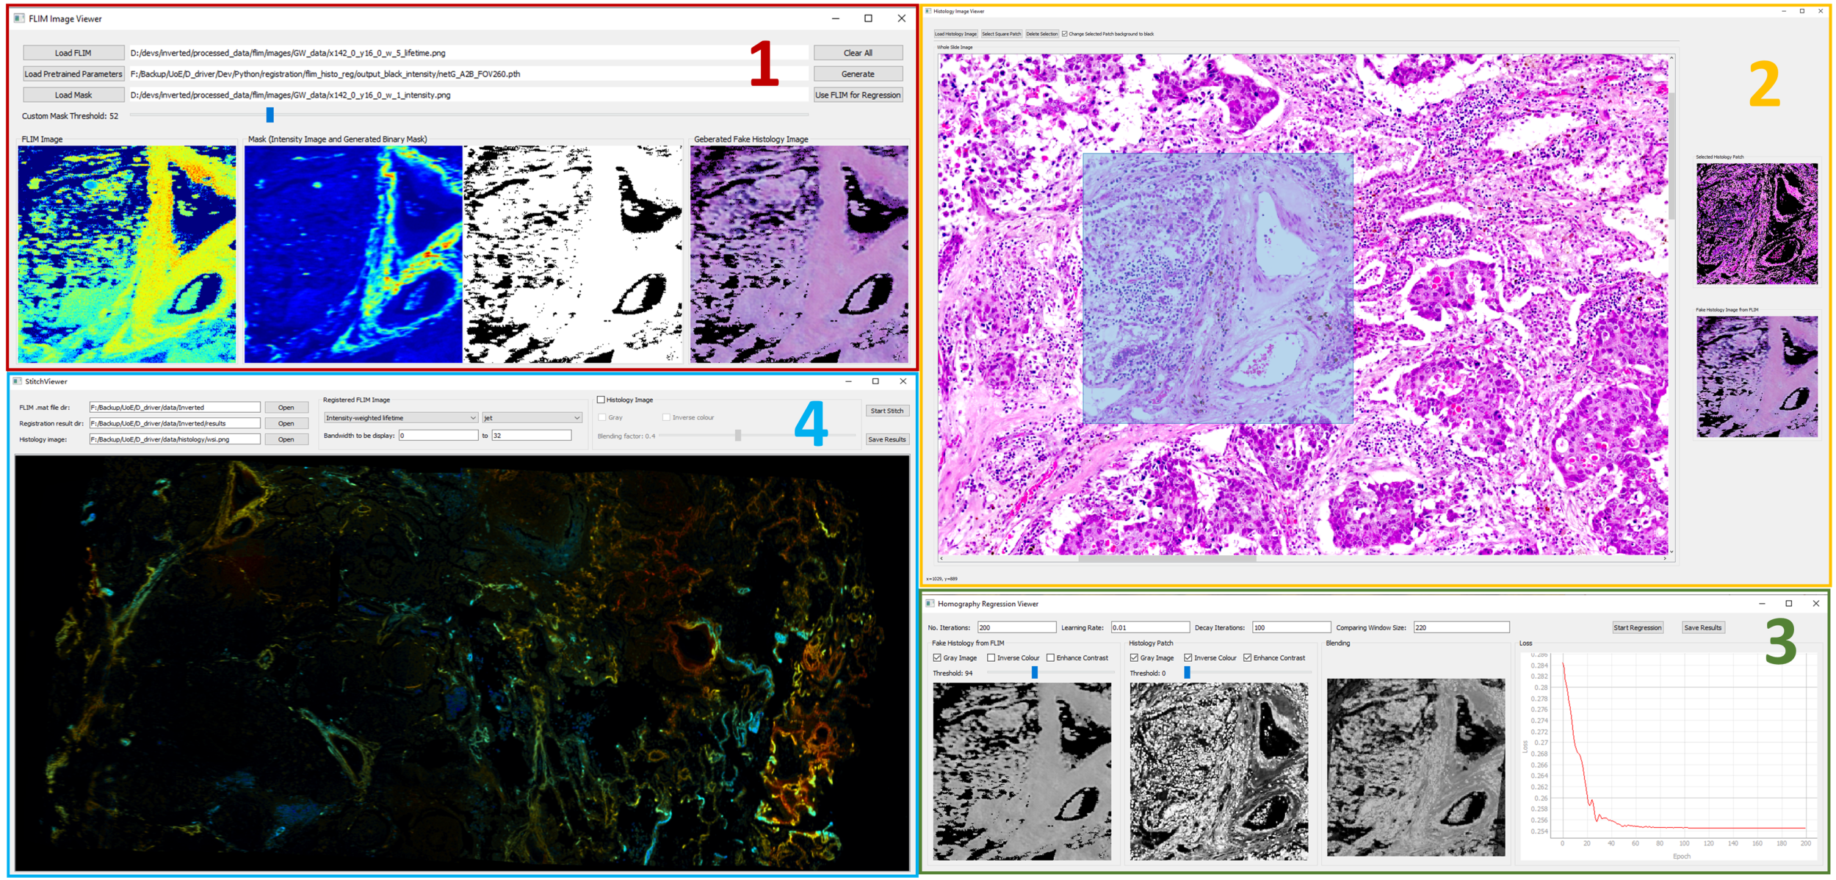Check Inverse Colour under Fake Histology from FLIM
The width and height of the screenshot is (1836, 880).
[991, 657]
